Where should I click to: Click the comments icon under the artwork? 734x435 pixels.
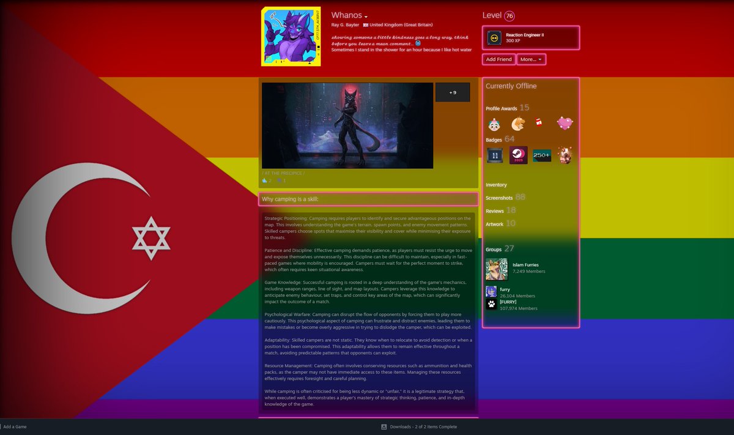(279, 180)
